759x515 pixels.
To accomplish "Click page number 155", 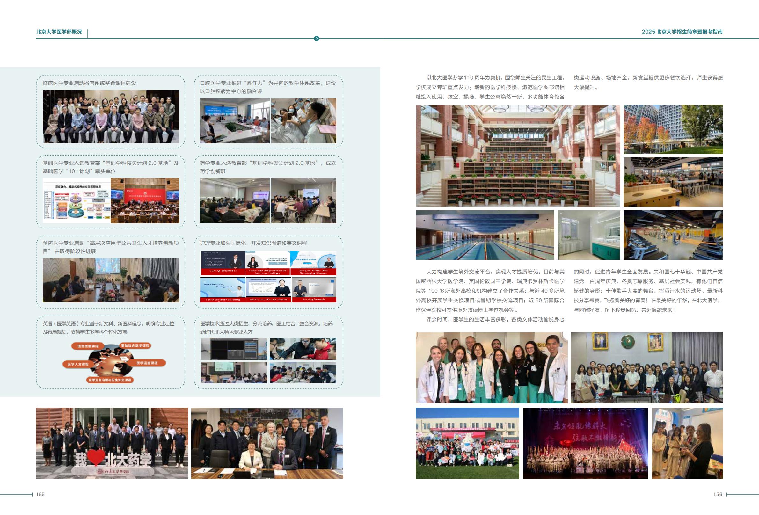I will [40, 494].
